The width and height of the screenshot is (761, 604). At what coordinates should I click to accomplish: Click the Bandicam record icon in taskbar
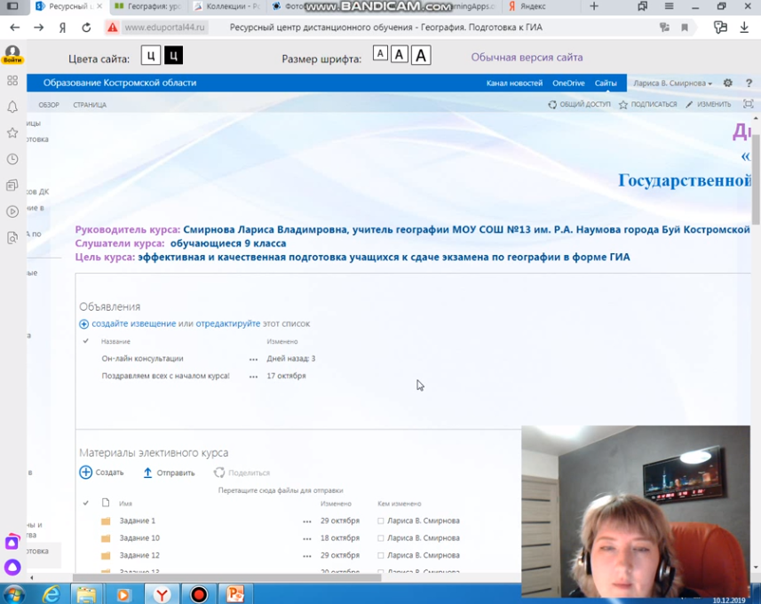[x=199, y=594]
